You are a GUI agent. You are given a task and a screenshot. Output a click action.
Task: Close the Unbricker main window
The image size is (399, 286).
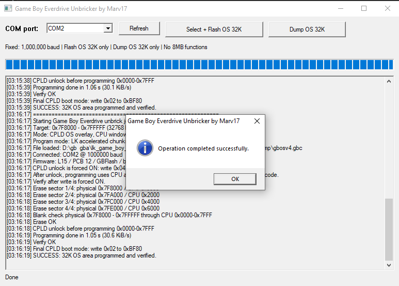(387, 8)
